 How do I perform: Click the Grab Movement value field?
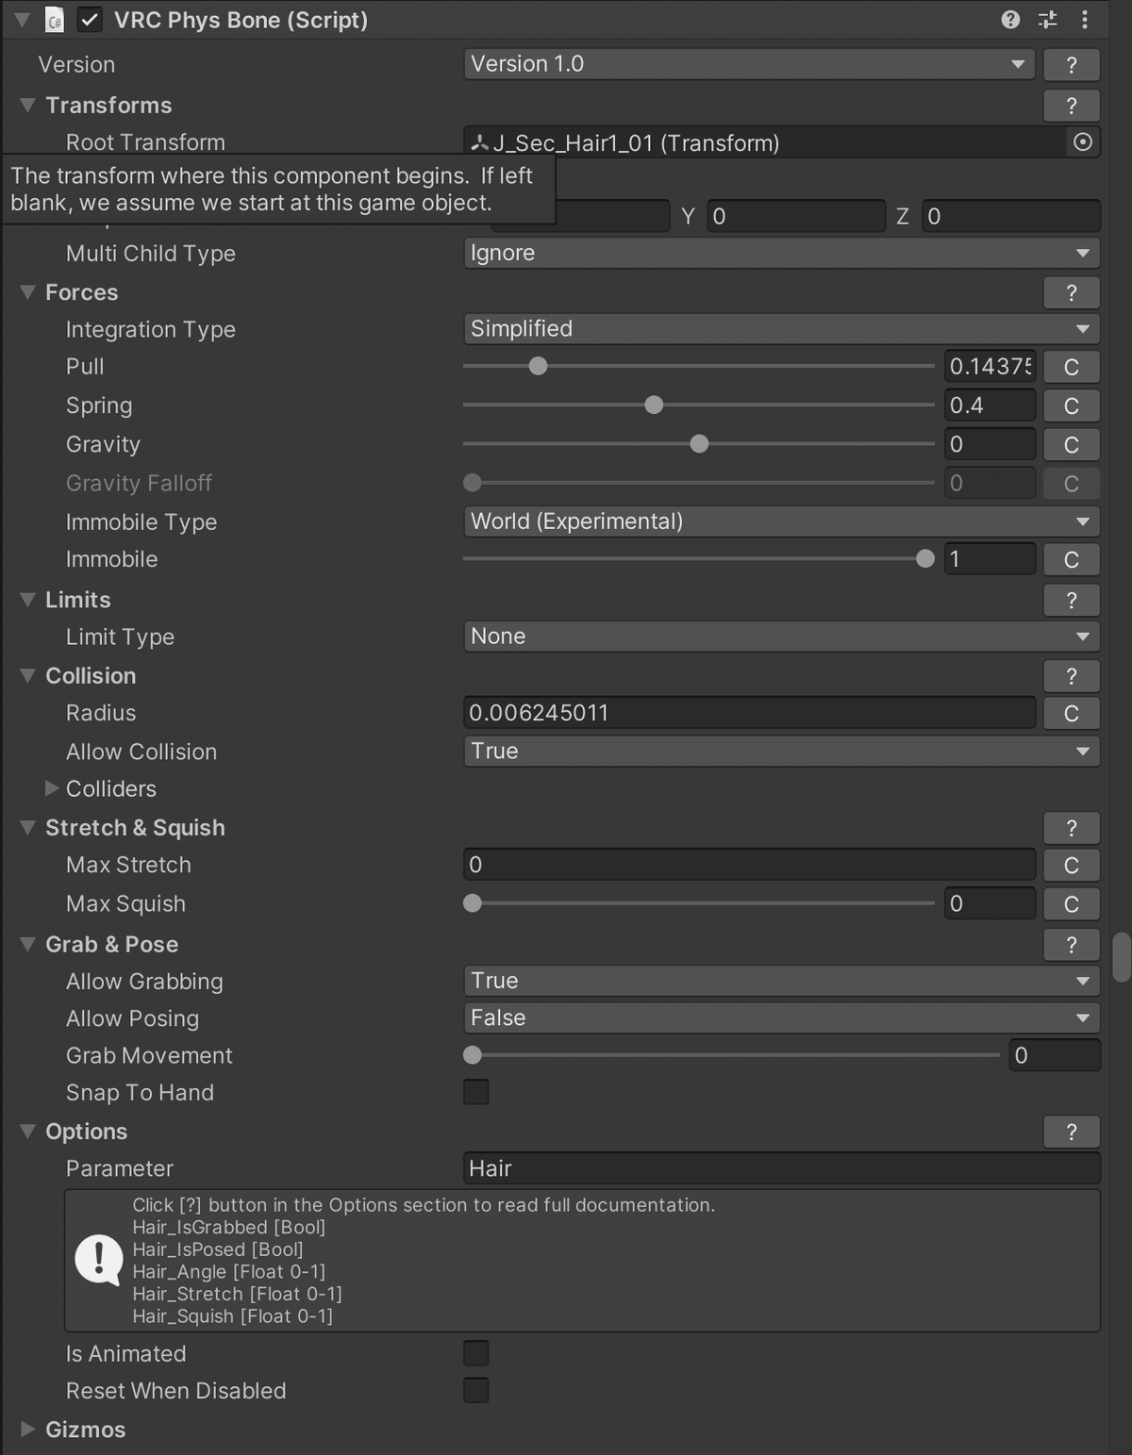1055,1055
